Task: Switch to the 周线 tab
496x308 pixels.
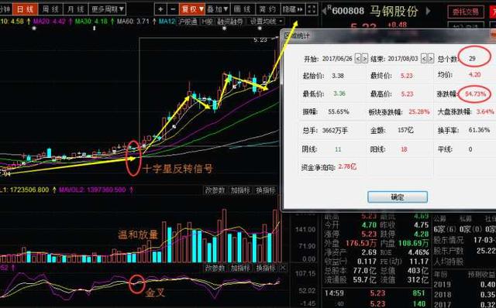Action: [50, 9]
